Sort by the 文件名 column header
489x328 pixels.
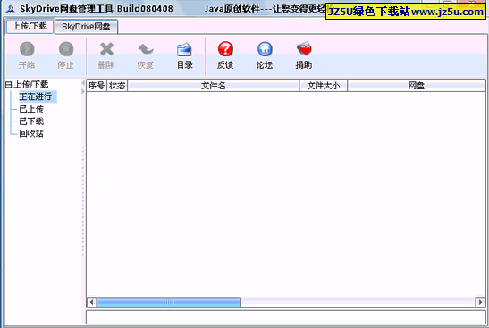click(214, 86)
